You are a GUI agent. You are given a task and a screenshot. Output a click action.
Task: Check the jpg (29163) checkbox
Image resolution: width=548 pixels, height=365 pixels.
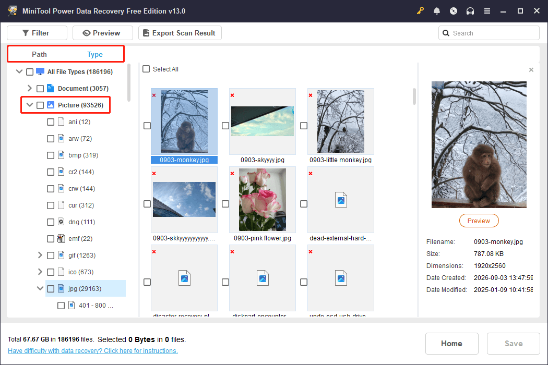[x=51, y=289]
